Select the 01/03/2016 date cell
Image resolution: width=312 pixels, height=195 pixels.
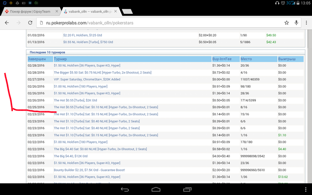[x=36, y=35]
